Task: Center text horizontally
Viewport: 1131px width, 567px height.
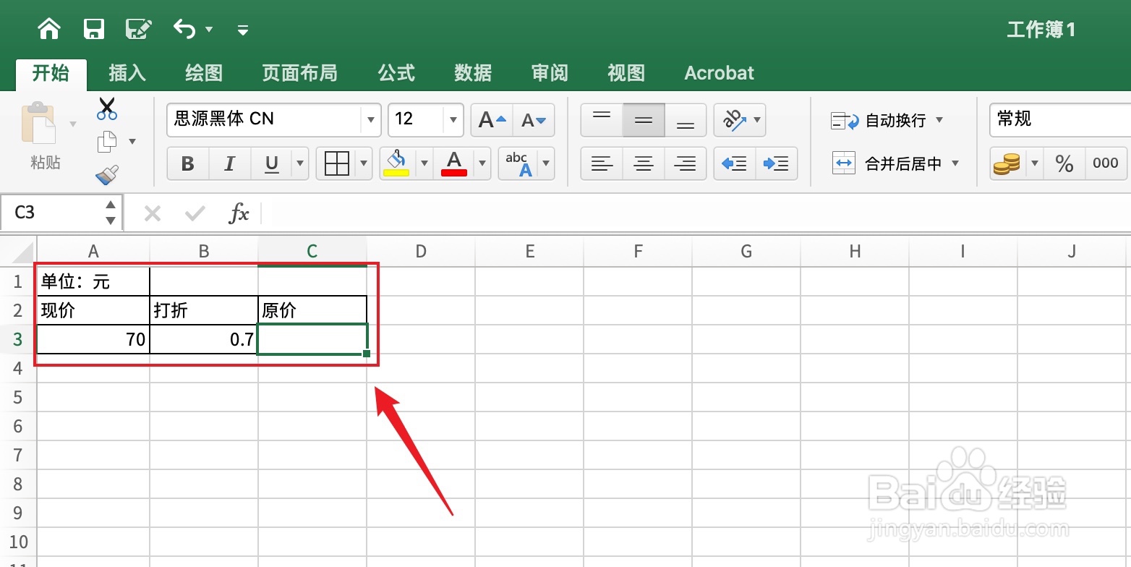Action: 644,163
